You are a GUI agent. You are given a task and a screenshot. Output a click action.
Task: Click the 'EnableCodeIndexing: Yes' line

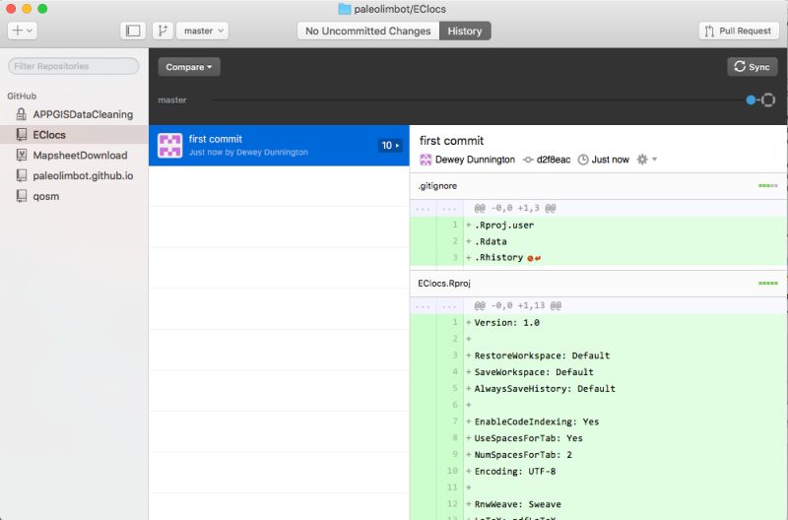pyautogui.click(x=599, y=422)
